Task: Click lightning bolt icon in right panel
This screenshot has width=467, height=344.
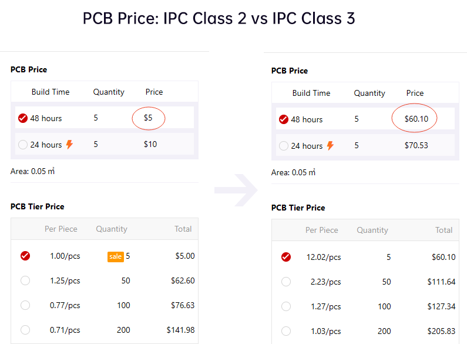Action: click(x=330, y=146)
